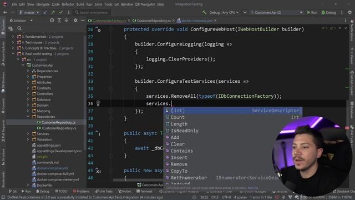Viewport: 355px width, 200px height.
Task: Close the CustomerRepository.cs tab
Action: coord(174,21)
